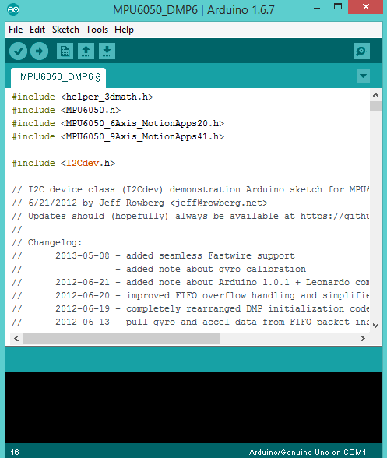
Task: Click the editor's scroll up arrow
Action: click(375, 95)
